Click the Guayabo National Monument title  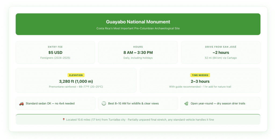pyautogui.click(x=138, y=22)
